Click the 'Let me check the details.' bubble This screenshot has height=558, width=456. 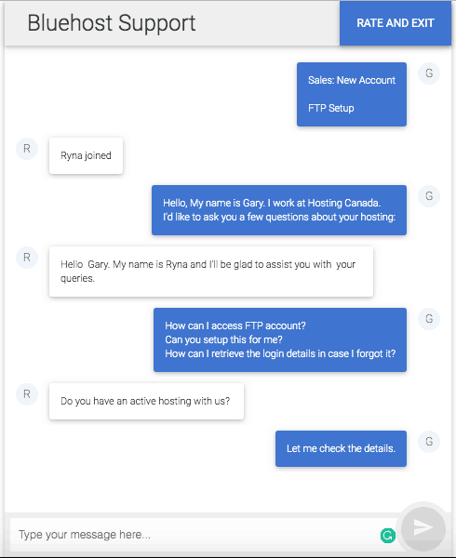tap(341, 449)
